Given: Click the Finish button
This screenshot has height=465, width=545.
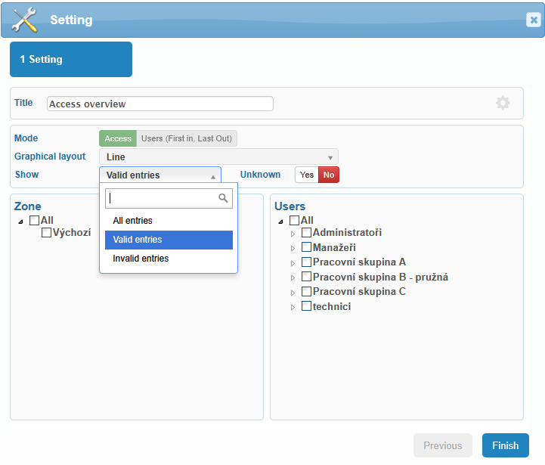Looking at the screenshot, I should point(506,445).
